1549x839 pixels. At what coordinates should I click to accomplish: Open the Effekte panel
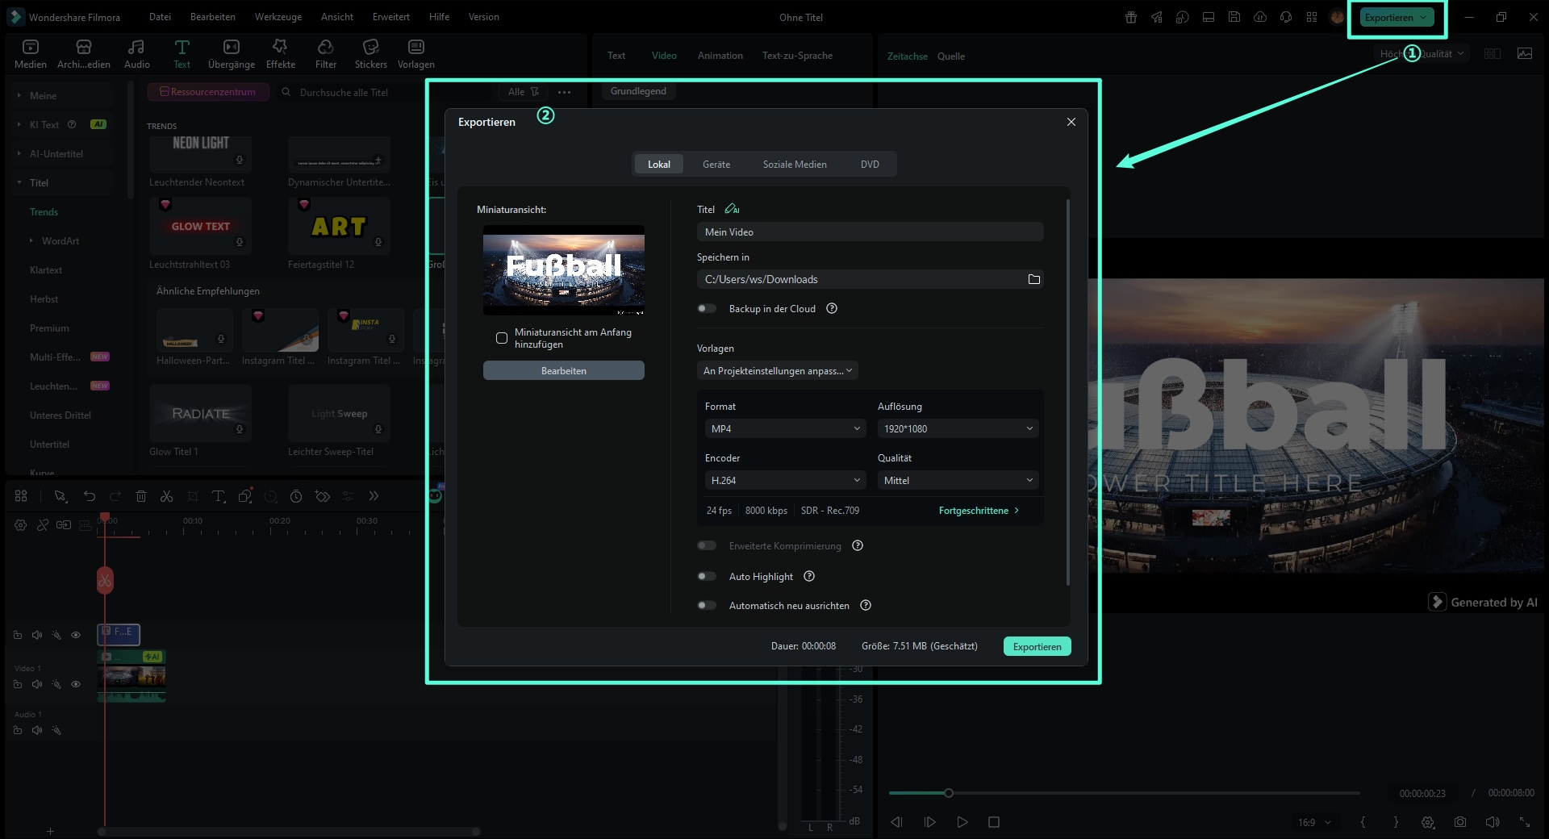(281, 54)
